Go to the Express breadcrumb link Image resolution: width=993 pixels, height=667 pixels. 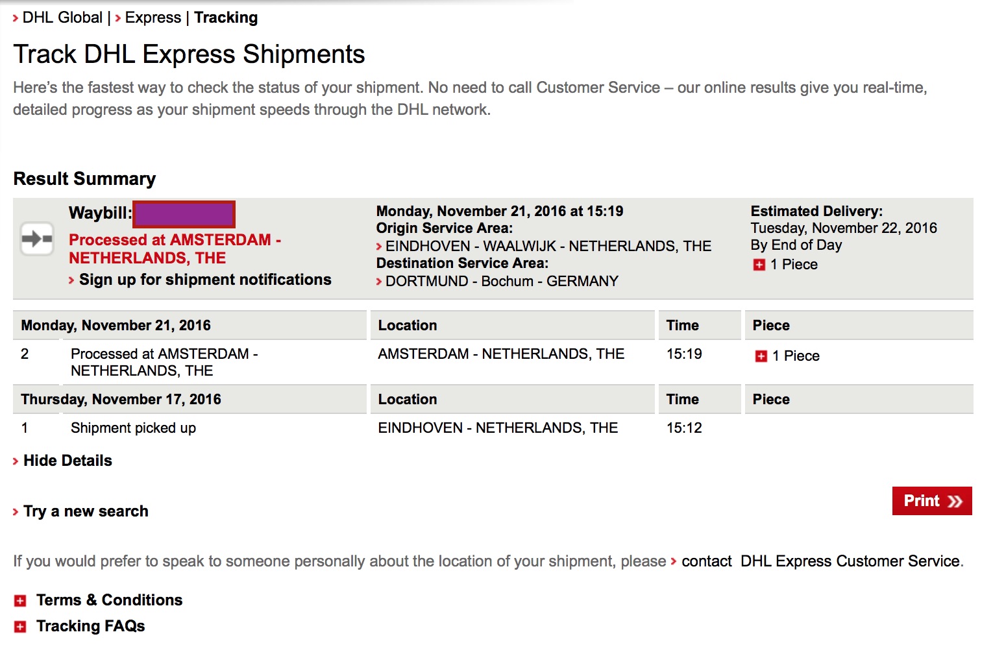pyautogui.click(x=153, y=18)
